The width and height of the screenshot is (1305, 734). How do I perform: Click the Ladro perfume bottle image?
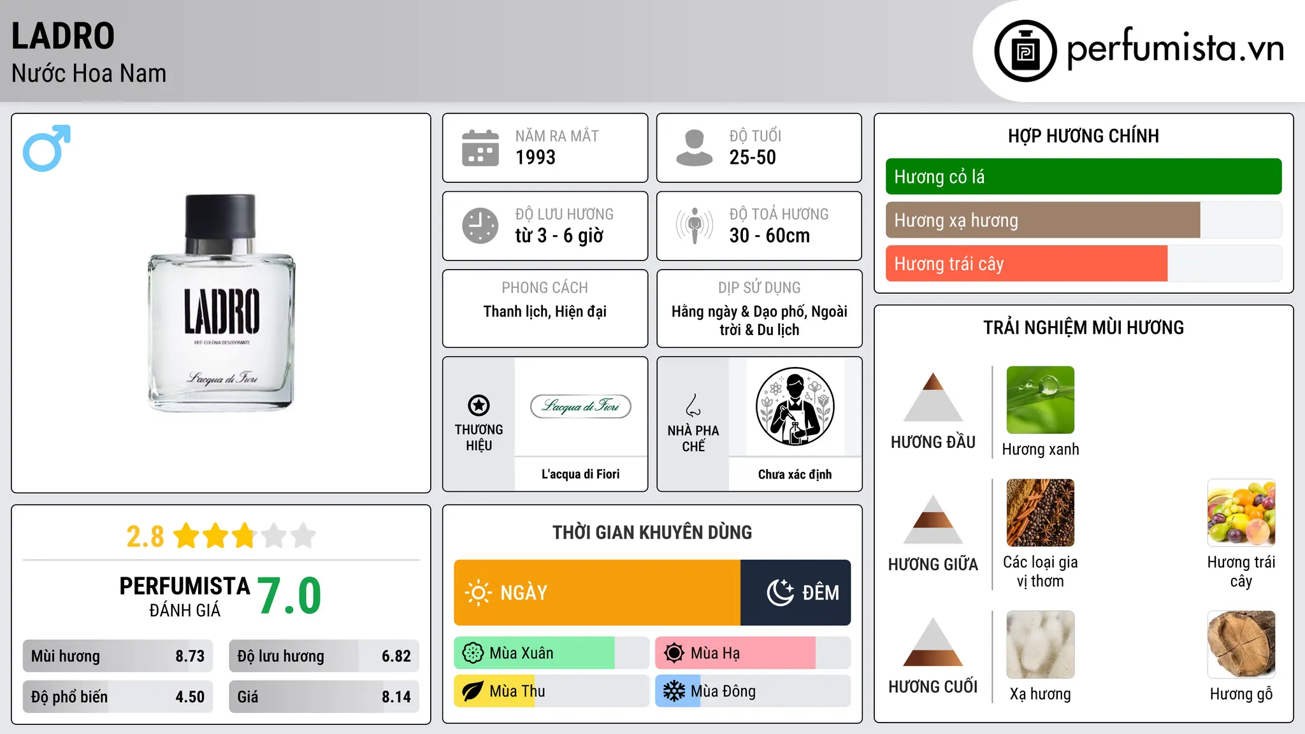(x=221, y=303)
